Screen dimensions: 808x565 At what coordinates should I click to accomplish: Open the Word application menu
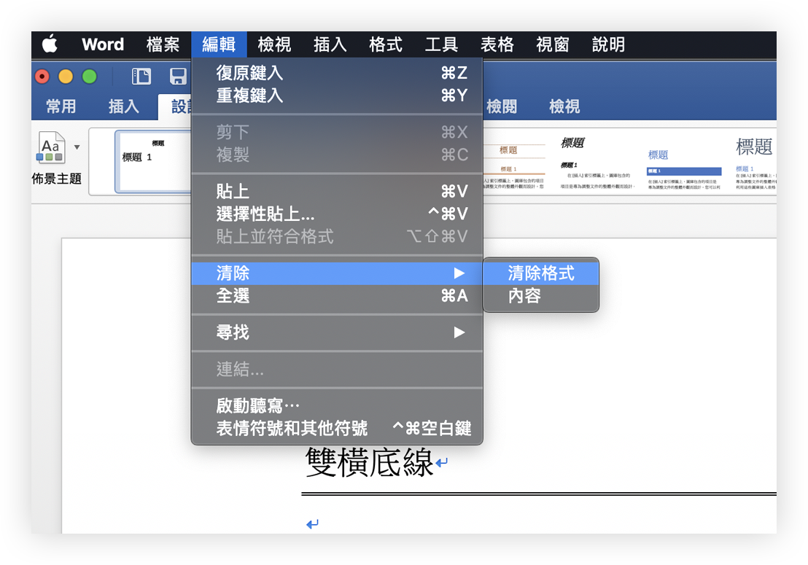tap(103, 44)
